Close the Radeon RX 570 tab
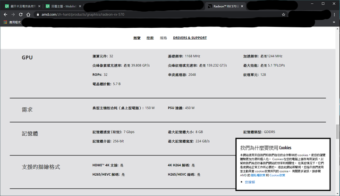 pyautogui.click(x=242, y=6)
